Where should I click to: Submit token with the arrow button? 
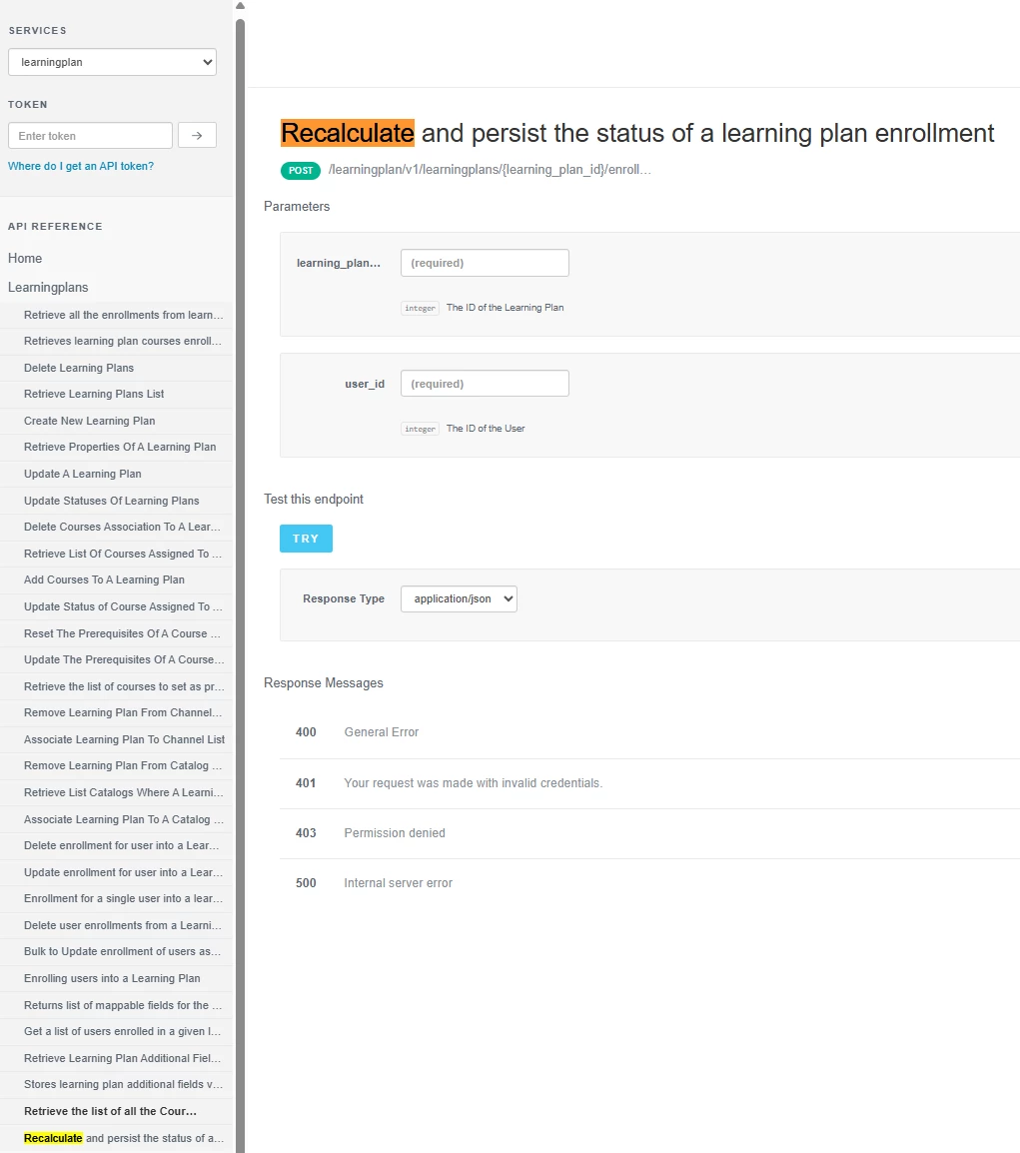coord(197,136)
